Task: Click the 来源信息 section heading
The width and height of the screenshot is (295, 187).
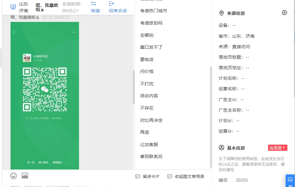Action: pyautogui.click(x=236, y=13)
